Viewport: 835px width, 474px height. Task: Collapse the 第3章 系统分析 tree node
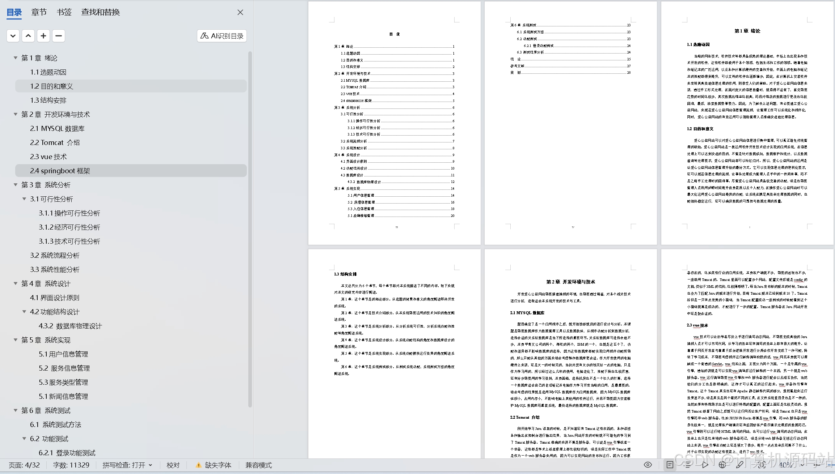16,185
